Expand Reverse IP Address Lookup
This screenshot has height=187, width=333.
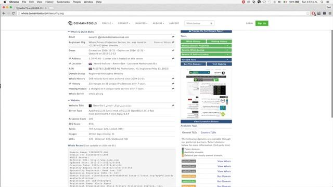click(x=206, y=55)
